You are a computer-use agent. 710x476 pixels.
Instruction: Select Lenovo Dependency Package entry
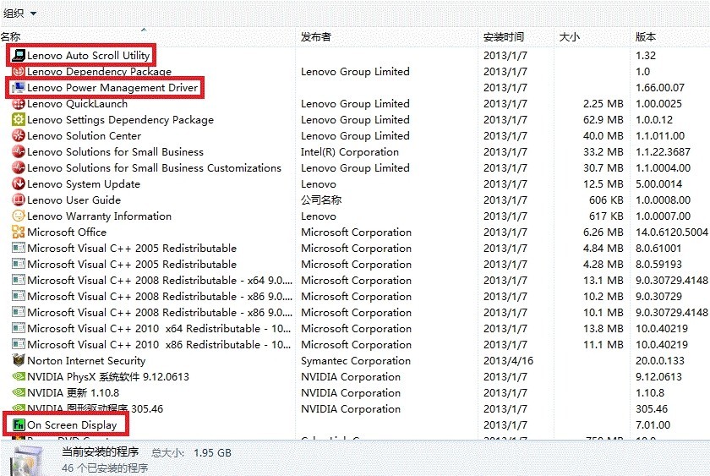[x=99, y=72]
